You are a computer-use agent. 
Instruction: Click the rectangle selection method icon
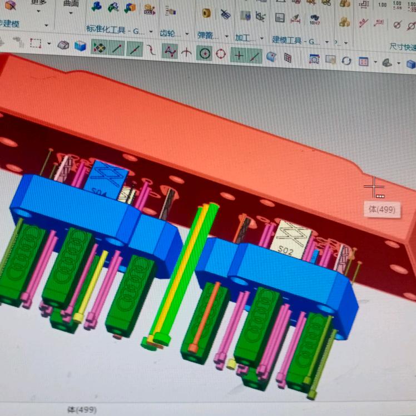tap(35, 43)
